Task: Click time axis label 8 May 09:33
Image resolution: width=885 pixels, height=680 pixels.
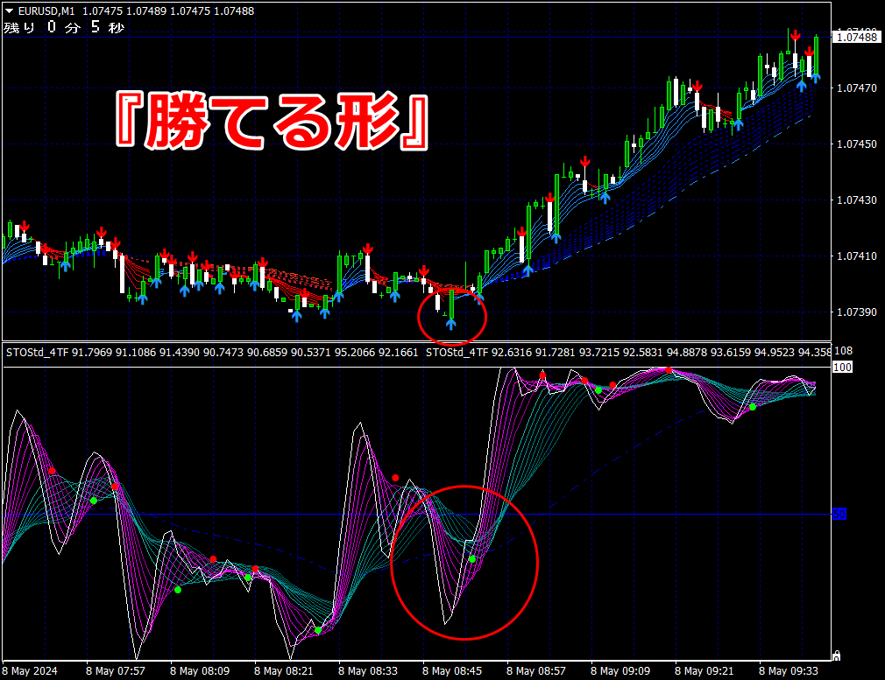Action: 789,671
